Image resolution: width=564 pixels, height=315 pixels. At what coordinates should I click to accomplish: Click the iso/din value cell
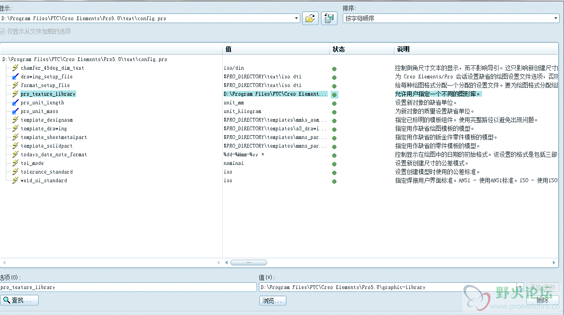[234, 68]
